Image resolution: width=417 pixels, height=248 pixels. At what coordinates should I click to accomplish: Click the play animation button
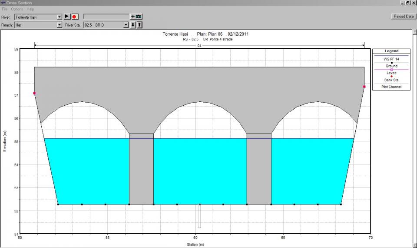(67, 17)
